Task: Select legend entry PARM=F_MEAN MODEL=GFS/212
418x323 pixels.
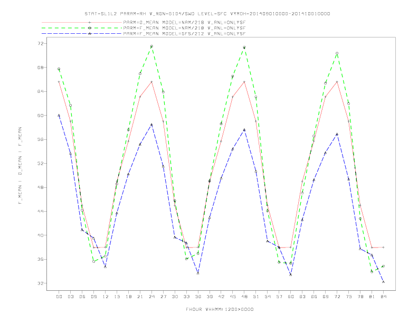Action: coord(184,34)
